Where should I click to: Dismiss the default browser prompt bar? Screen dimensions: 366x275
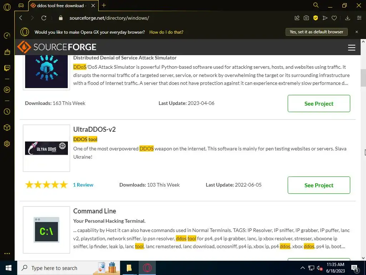[x=357, y=32]
